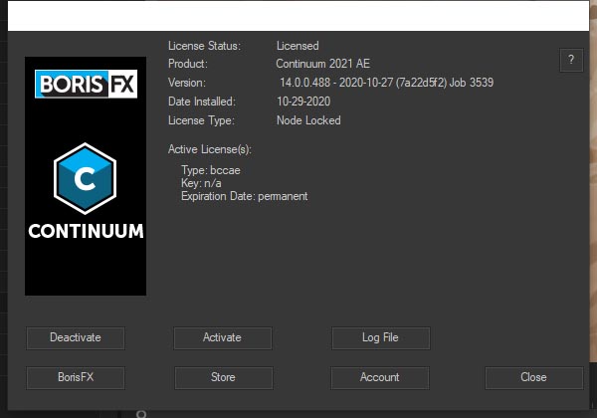
Task: Click the Boris FX logo
Action: pyautogui.click(x=86, y=84)
